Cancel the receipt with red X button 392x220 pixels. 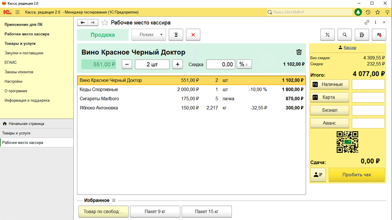pyautogui.click(x=193, y=35)
